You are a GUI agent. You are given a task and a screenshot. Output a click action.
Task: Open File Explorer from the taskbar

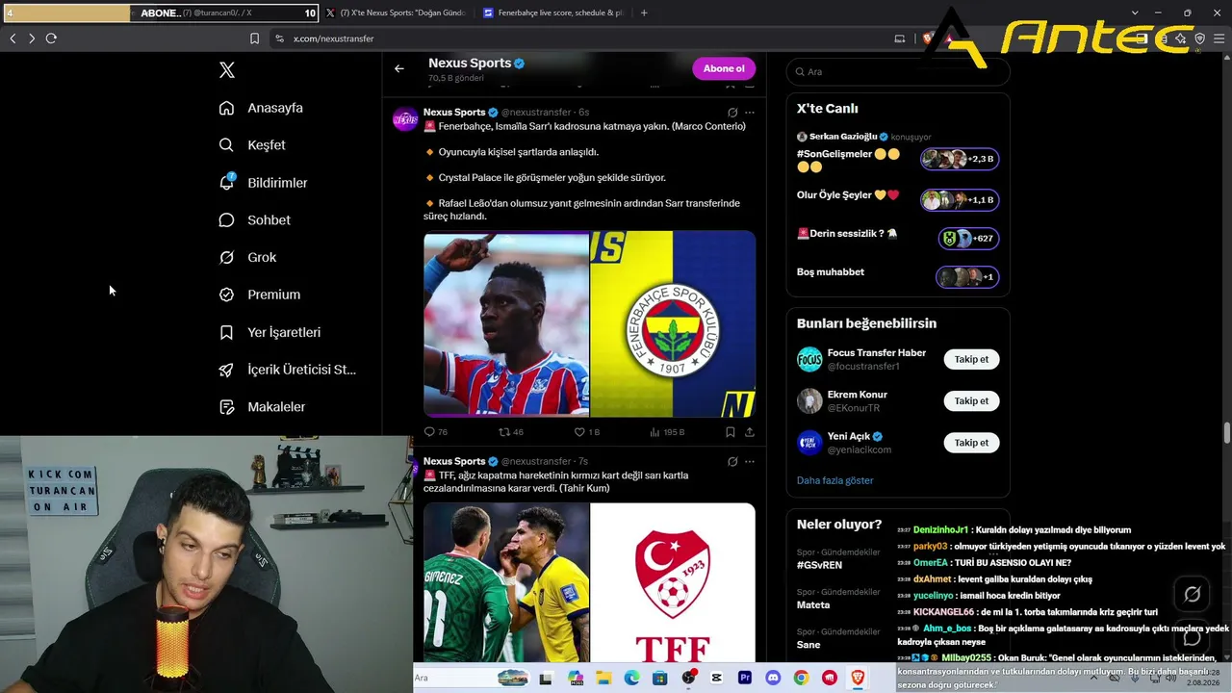click(603, 679)
